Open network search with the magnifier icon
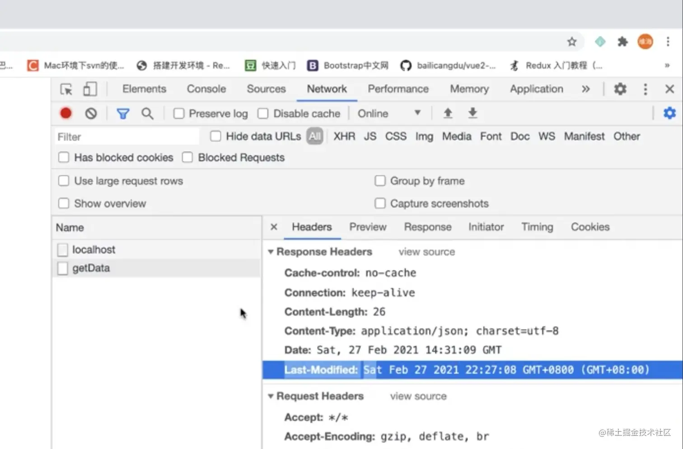 147,114
